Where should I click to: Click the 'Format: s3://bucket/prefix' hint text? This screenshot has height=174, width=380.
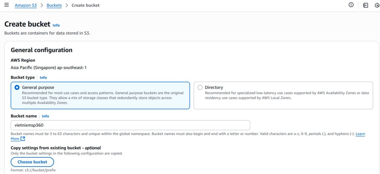click(33, 170)
